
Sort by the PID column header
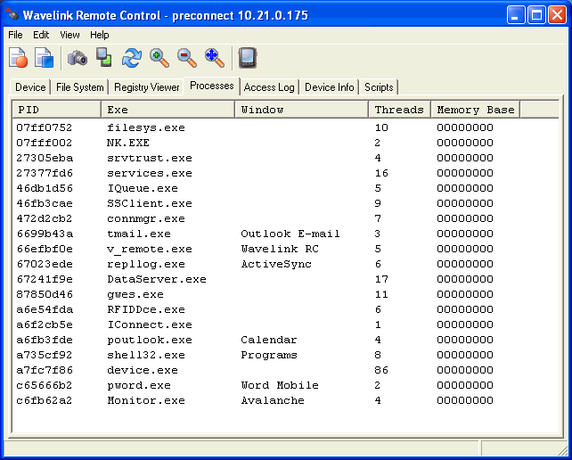click(x=57, y=110)
